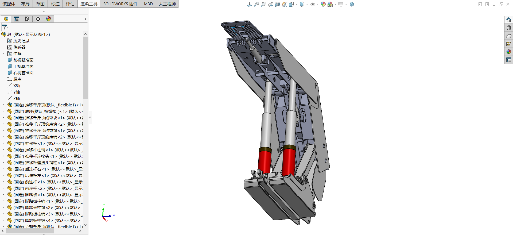Open the 大工程师 tab
The width and height of the screenshot is (513, 235).
tap(167, 4)
